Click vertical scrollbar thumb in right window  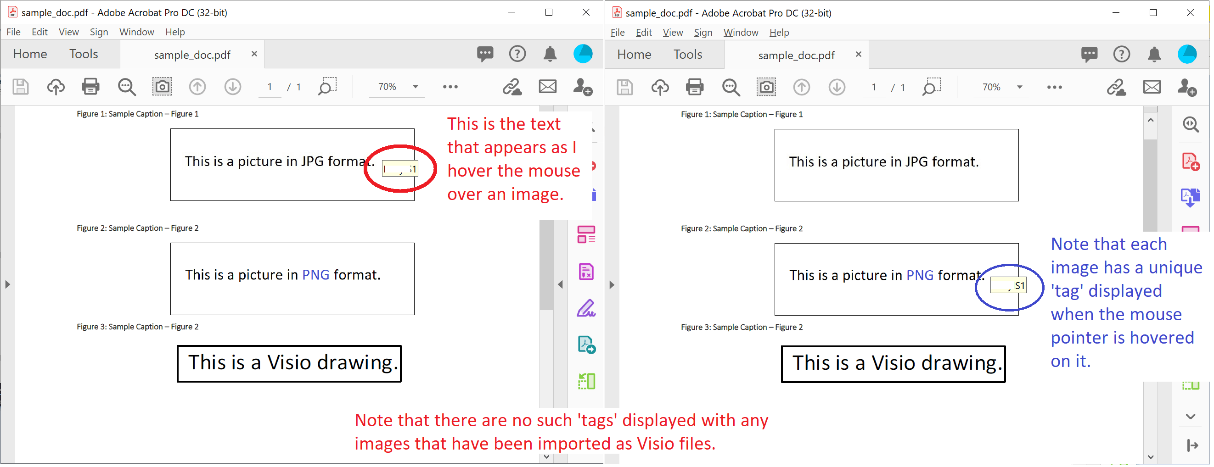click(1150, 185)
